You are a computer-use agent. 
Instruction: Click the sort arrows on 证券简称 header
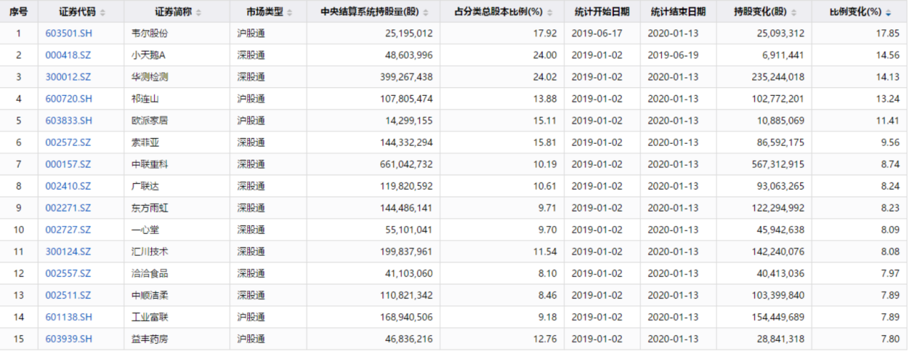(x=198, y=13)
